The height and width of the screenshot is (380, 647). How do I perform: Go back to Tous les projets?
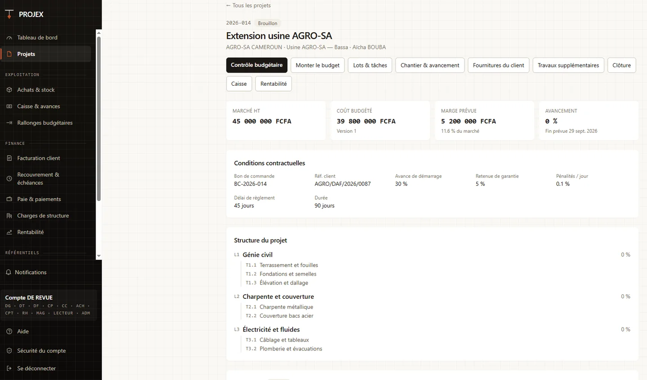pos(248,5)
